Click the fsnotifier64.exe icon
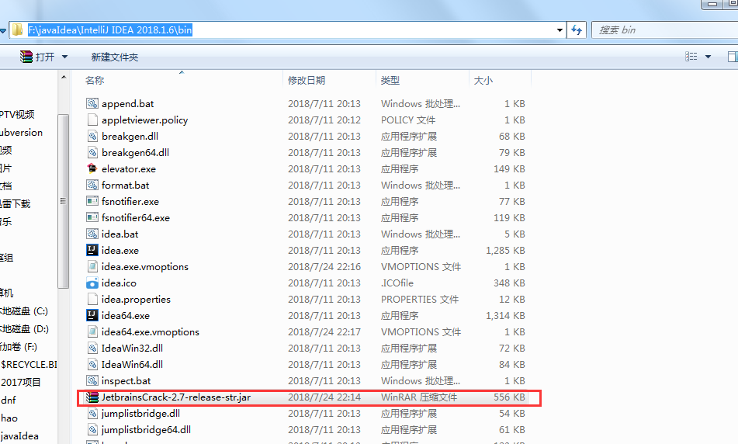 pyautogui.click(x=92, y=217)
